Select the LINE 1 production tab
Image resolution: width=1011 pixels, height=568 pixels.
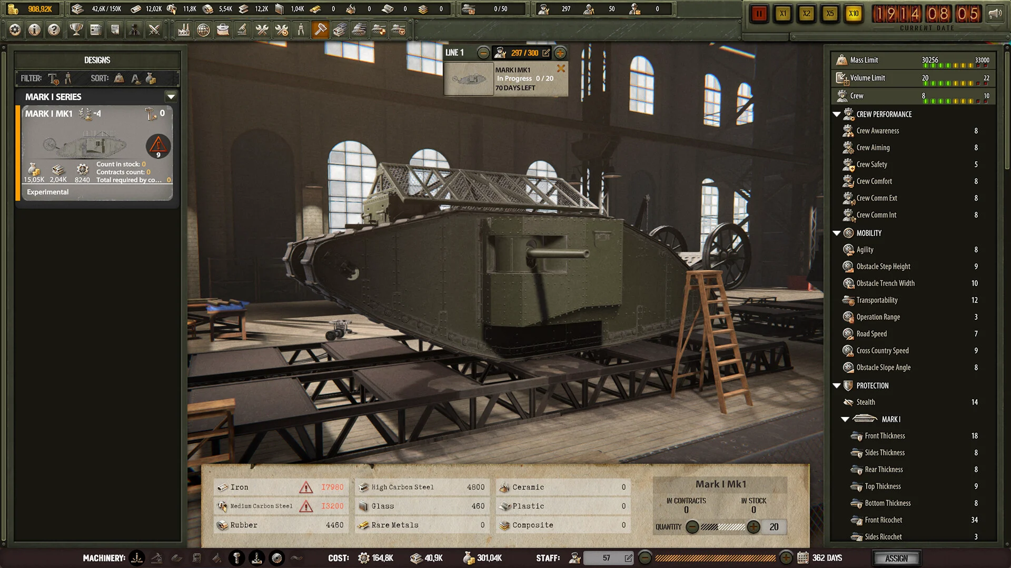[454, 53]
